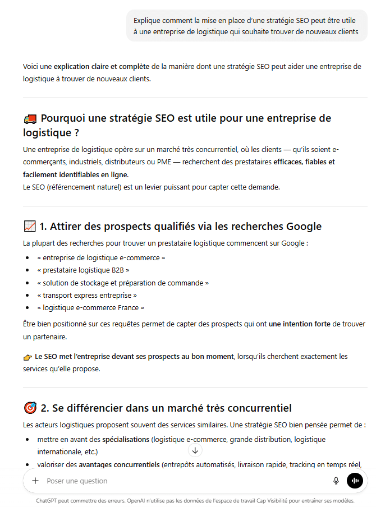Screen dimensions: 376x507
Task: Click the "1. Attirer des prospects qualifiés" heading
Action: click(x=180, y=227)
